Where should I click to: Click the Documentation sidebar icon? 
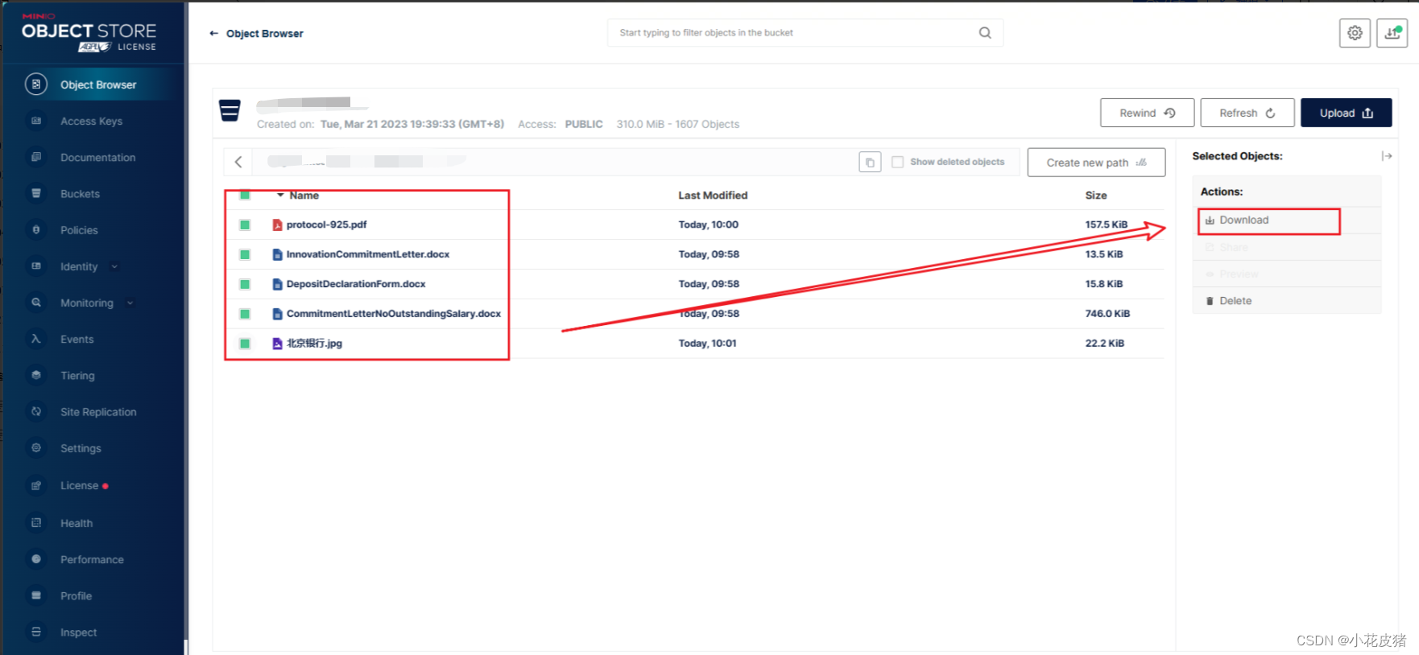[36, 157]
